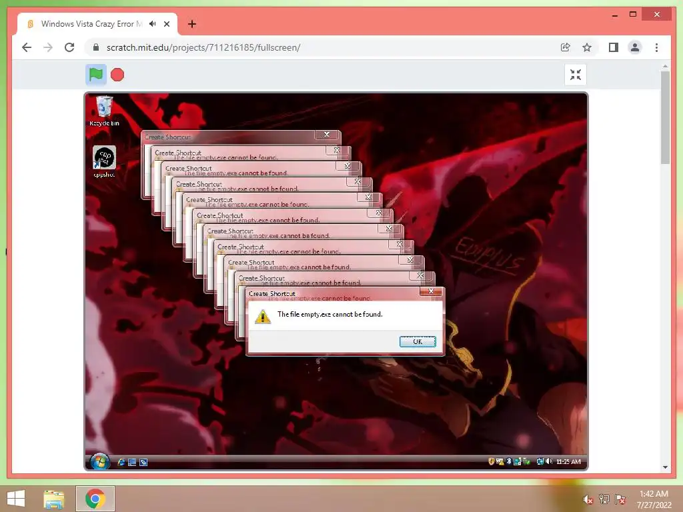This screenshot has width=683, height=512.
Task: Open the network tray icon
Action: 604,499
